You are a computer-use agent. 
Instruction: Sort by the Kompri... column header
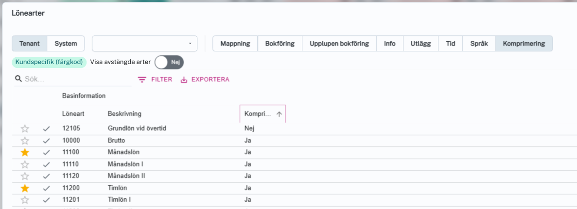coord(258,114)
